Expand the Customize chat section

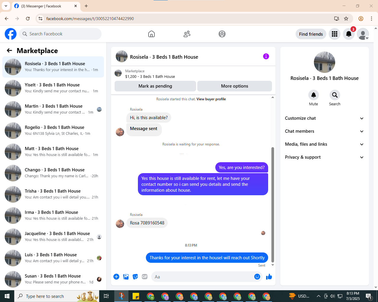click(x=325, y=118)
